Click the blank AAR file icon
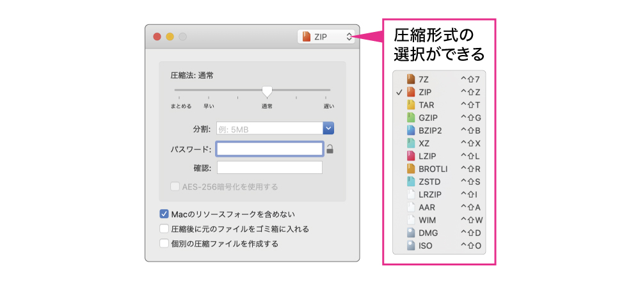The width and height of the screenshot is (640, 291). coord(411,207)
